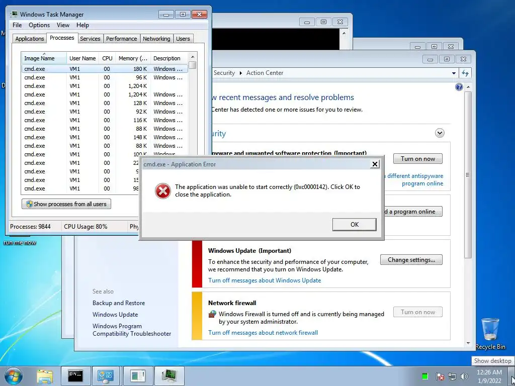Select the cmd.exe row with 128 K

[x=105, y=103]
